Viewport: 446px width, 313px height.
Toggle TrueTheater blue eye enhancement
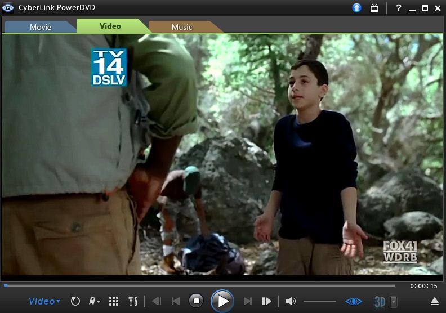(x=354, y=301)
